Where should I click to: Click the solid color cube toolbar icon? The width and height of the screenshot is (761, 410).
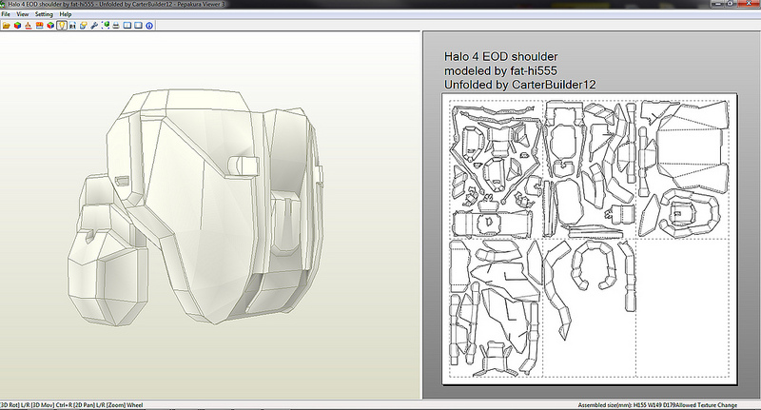tap(17, 26)
